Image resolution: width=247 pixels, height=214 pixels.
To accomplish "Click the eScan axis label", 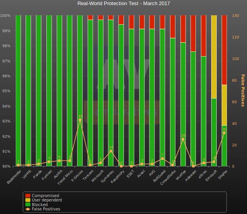I will pos(203,174).
